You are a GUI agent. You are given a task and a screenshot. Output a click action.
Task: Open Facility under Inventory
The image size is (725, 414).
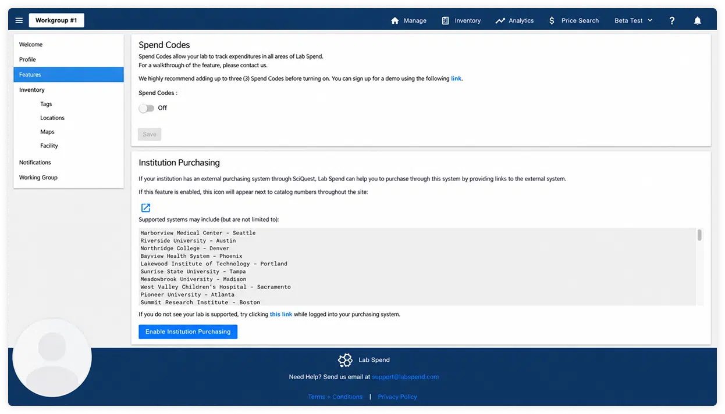click(49, 146)
